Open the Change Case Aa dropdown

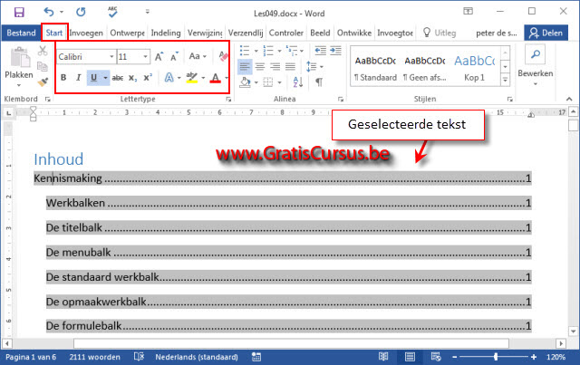pyautogui.click(x=198, y=56)
